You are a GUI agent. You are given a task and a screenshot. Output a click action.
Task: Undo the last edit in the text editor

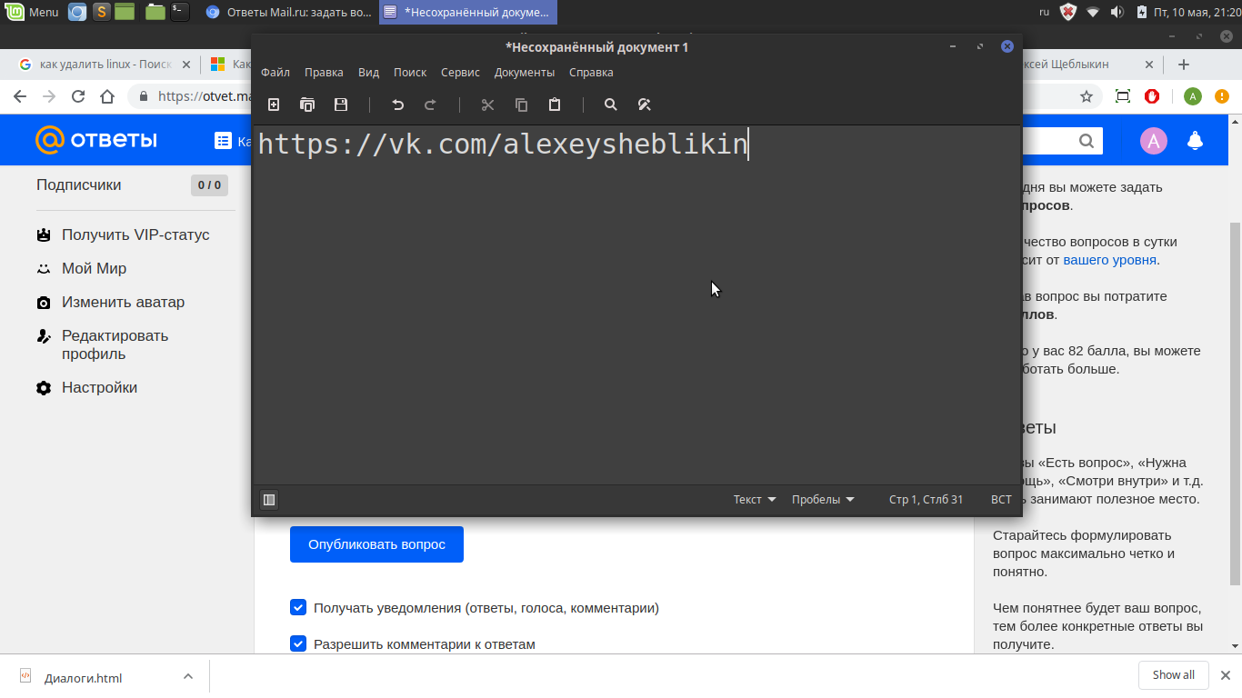pyautogui.click(x=397, y=105)
